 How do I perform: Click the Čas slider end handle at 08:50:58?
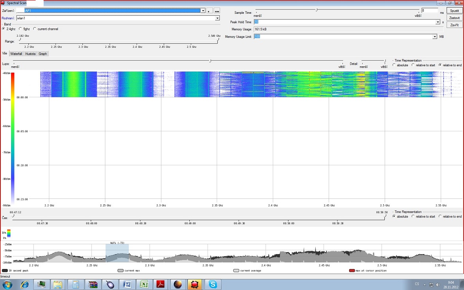pyautogui.click(x=385, y=216)
